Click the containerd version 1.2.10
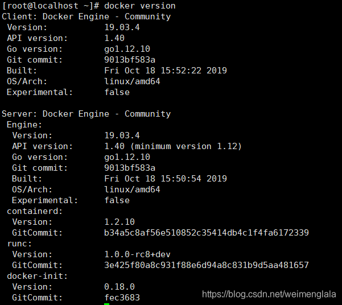 click(x=120, y=222)
